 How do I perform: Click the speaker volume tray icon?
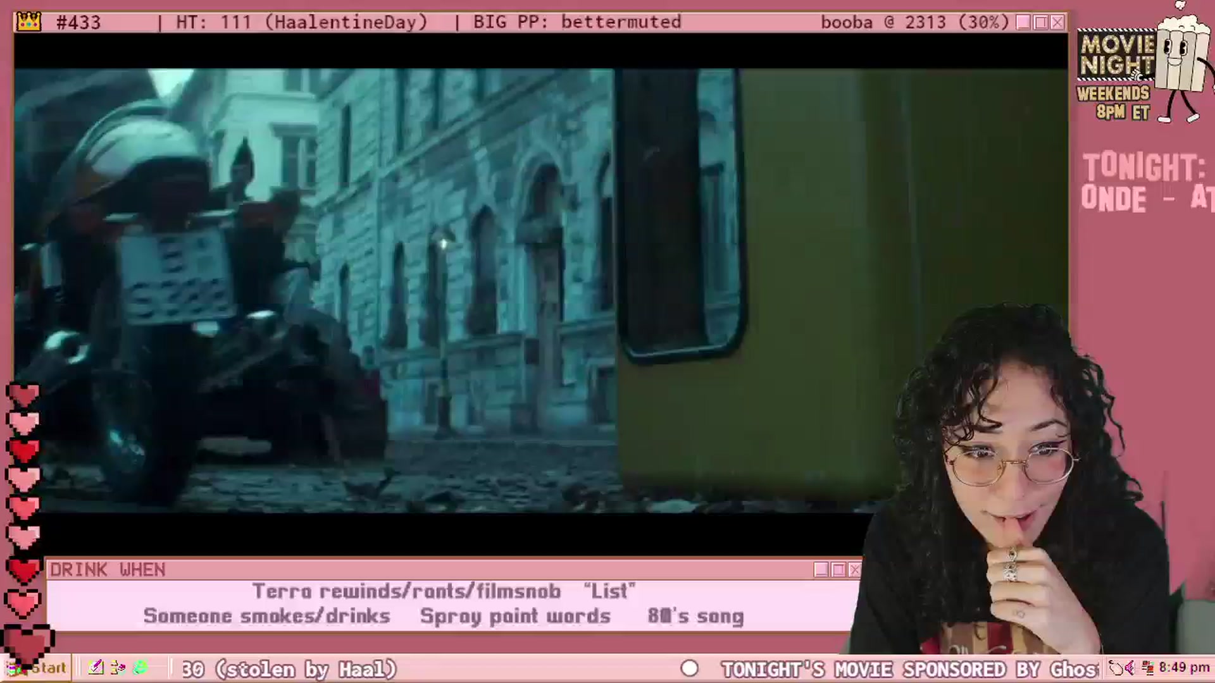1130,668
